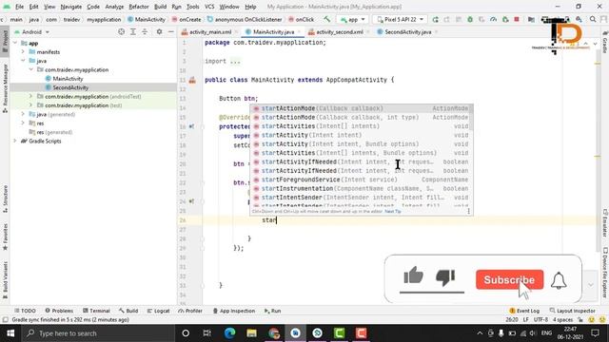Open the Profile app gauge icon
The height and width of the screenshot is (342, 609).
493,19
